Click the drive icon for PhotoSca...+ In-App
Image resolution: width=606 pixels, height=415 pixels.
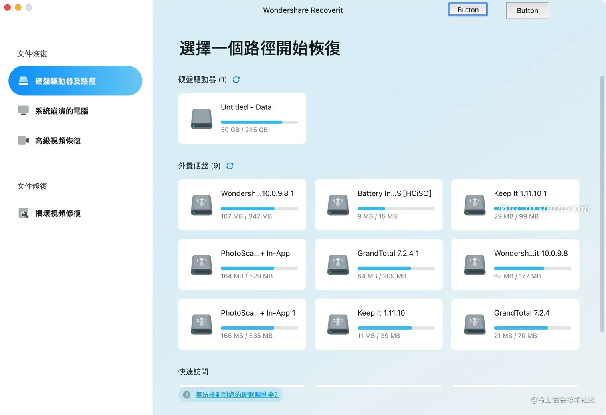pos(202,265)
